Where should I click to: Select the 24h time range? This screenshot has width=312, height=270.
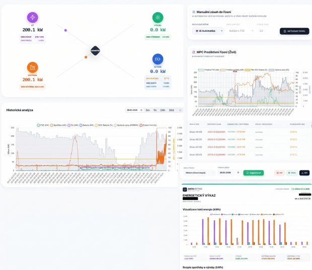coord(163,110)
